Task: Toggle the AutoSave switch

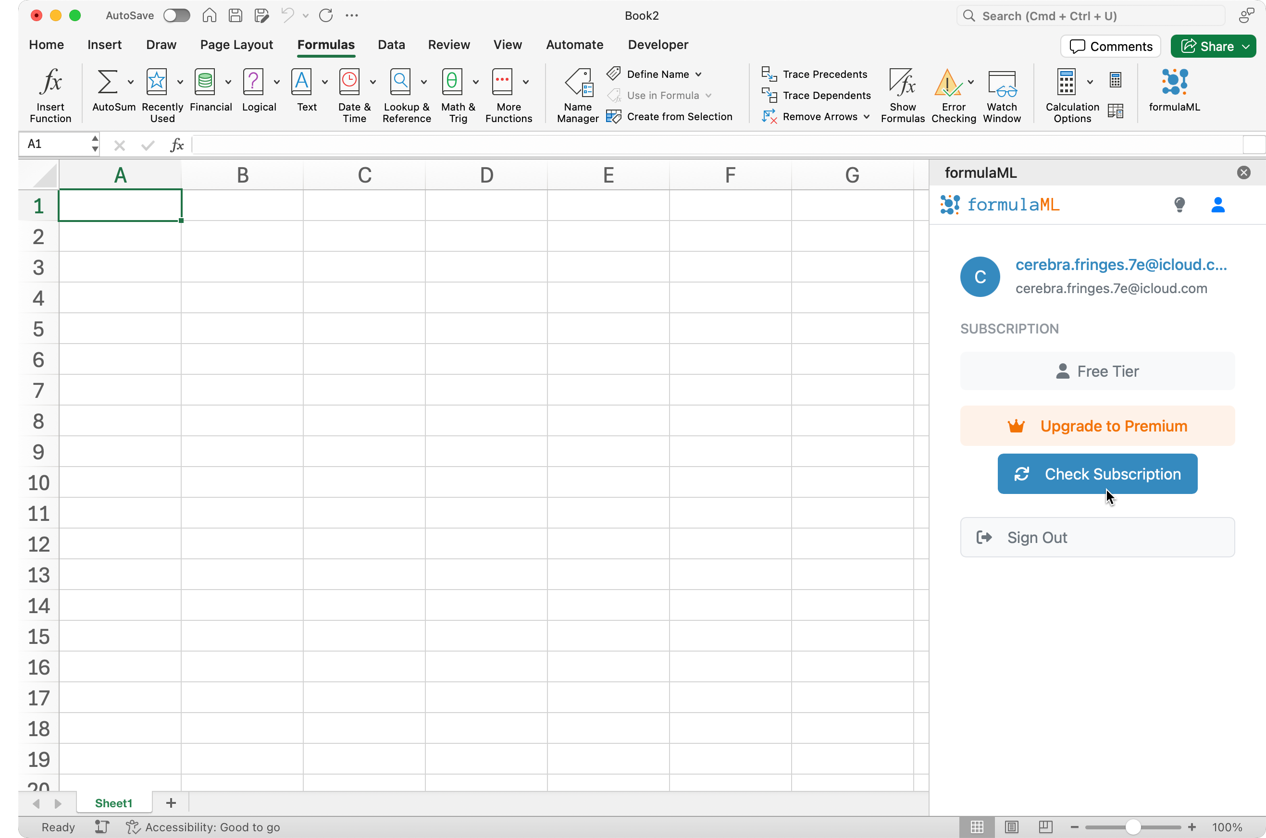Action: (176, 15)
